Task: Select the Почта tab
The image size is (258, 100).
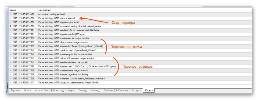Action: 83,90
